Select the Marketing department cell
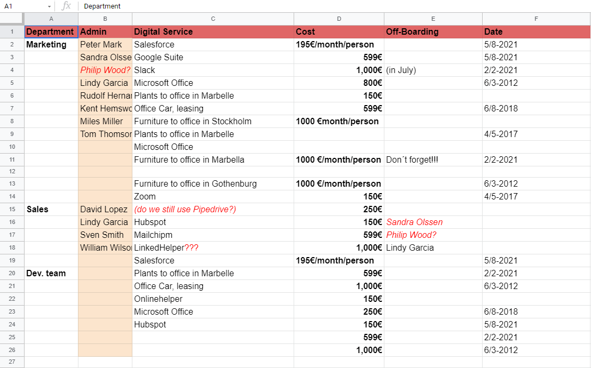Screen dimensions: 591x368 click(x=51, y=44)
